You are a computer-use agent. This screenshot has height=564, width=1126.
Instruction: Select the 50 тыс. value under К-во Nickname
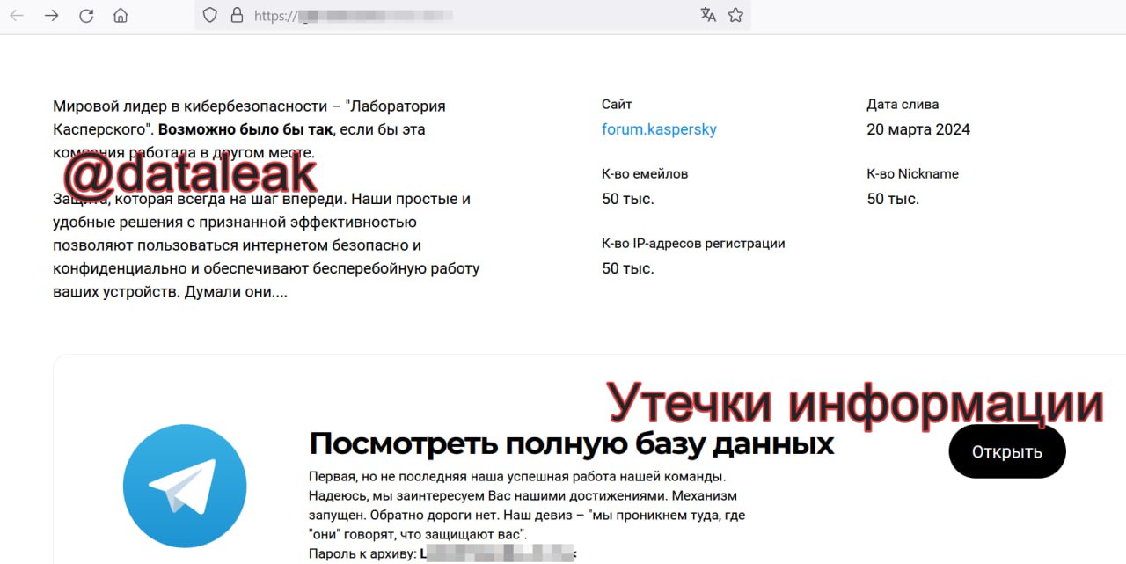[x=893, y=199]
